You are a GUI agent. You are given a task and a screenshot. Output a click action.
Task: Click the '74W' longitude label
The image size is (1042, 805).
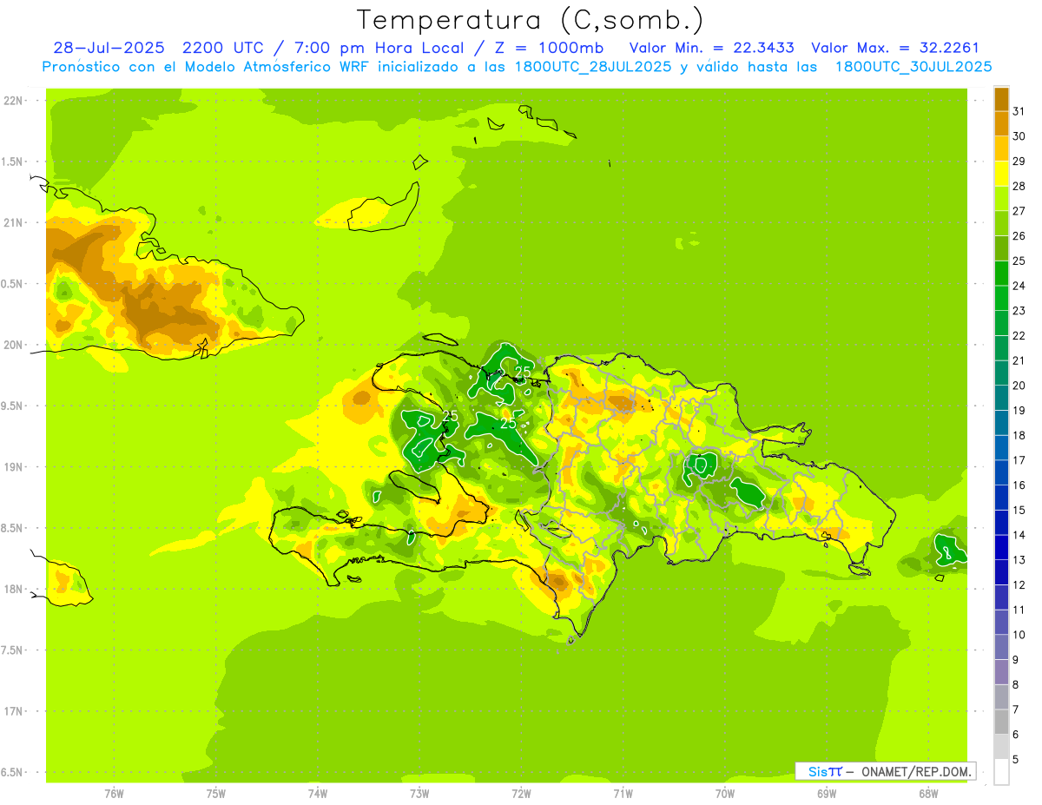318,793
